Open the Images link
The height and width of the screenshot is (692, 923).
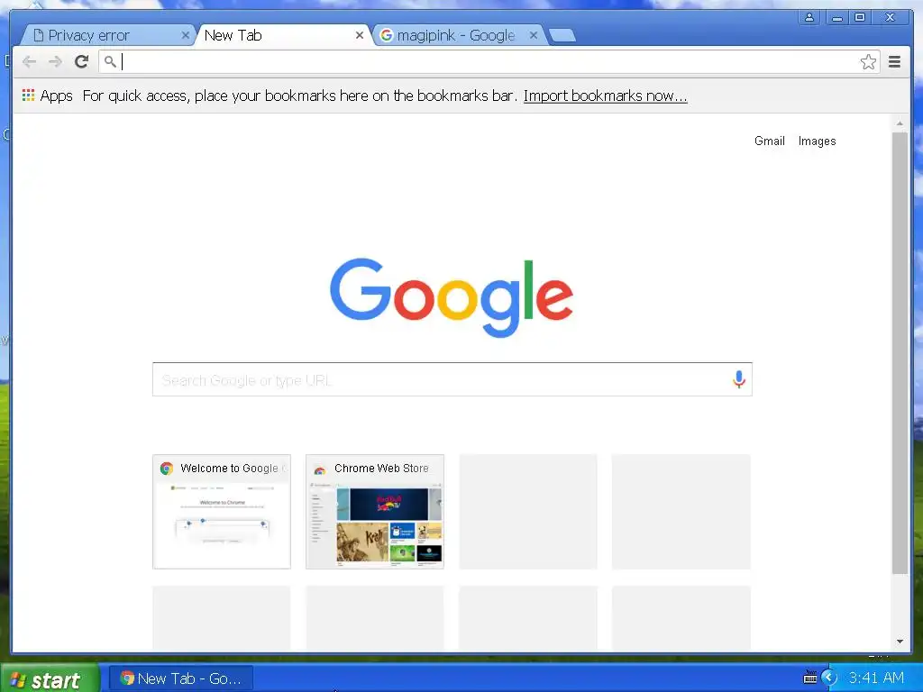(x=817, y=141)
